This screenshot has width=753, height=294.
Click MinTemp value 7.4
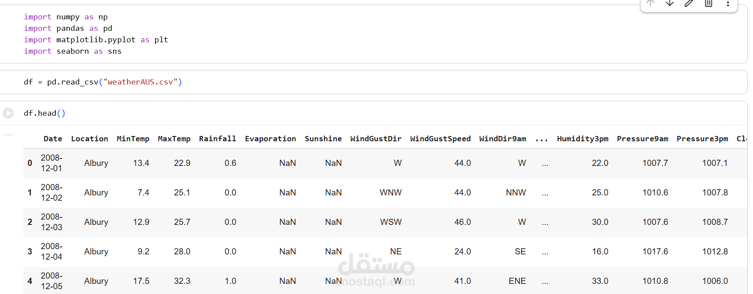pos(143,192)
